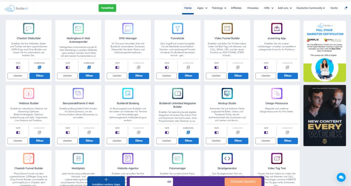Image resolution: width=351 pixels, height=186 pixels.
Task: Click the link icon in domain field
Action: pyautogui.click(x=169, y=182)
